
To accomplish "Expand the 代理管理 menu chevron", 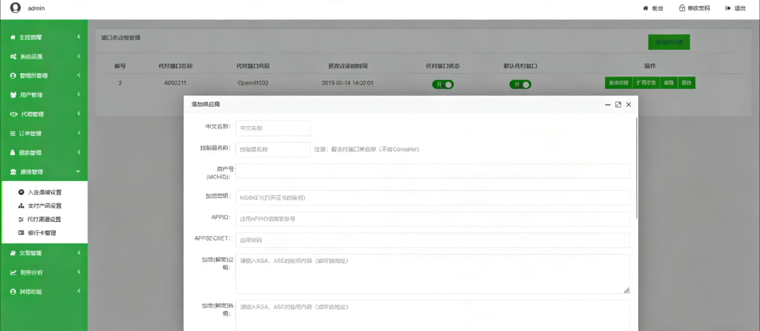I will (79, 114).
